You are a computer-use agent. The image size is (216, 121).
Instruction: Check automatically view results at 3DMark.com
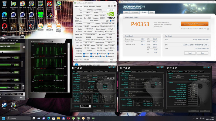(208, 29)
